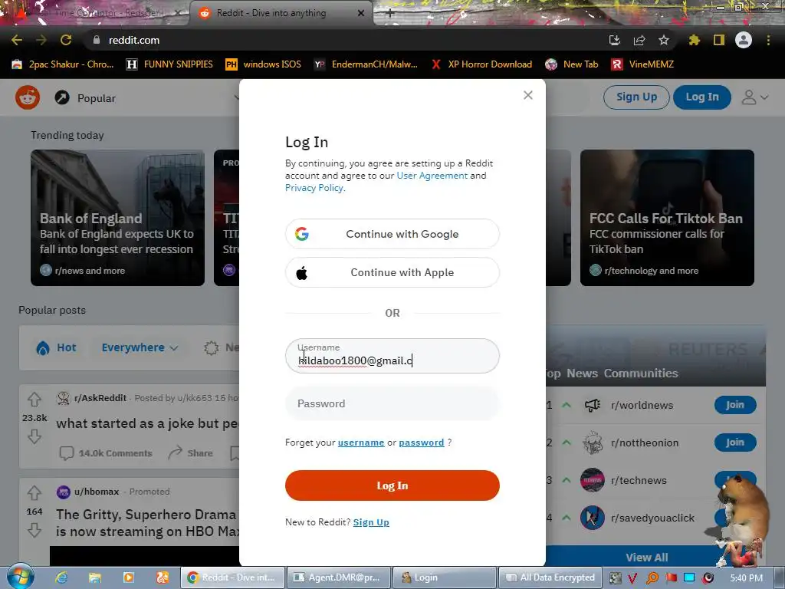Click the Password input field
The image size is (785, 589).
coord(392,403)
